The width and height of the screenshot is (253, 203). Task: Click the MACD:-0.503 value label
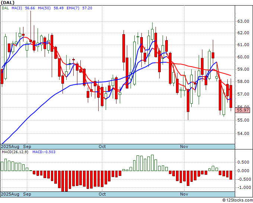[44, 152]
